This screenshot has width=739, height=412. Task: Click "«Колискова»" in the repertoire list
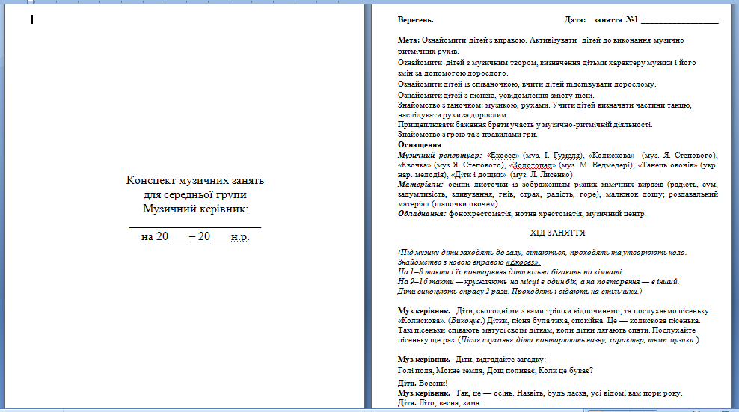pos(611,155)
